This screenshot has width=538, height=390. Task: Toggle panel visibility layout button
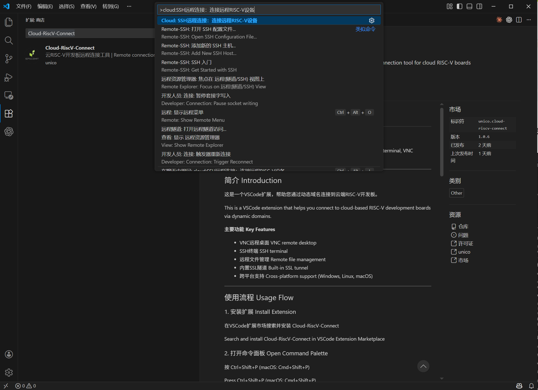469,6
